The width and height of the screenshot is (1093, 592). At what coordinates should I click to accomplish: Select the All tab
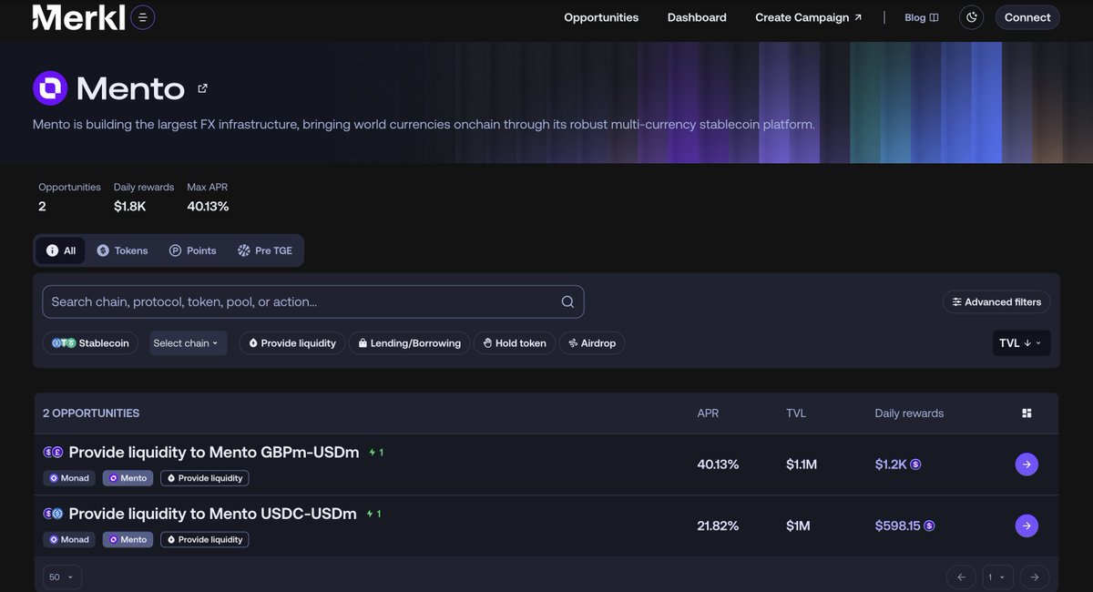61,250
